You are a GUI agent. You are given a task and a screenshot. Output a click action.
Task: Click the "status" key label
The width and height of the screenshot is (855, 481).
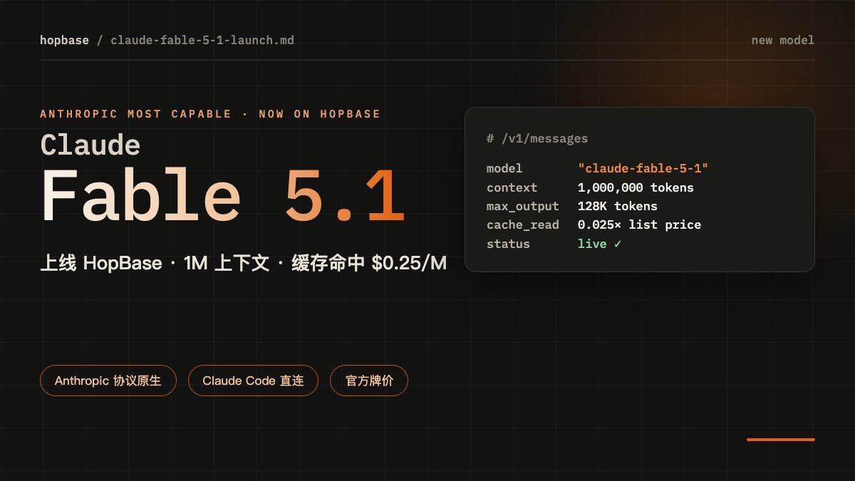pos(508,244)
